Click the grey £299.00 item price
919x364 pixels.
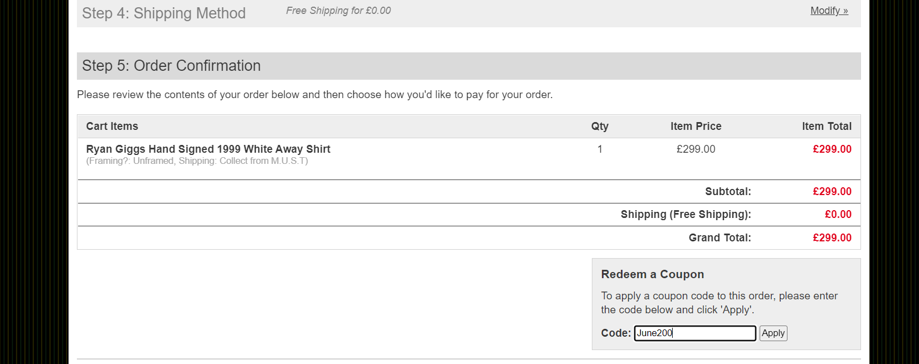(696, 149)
